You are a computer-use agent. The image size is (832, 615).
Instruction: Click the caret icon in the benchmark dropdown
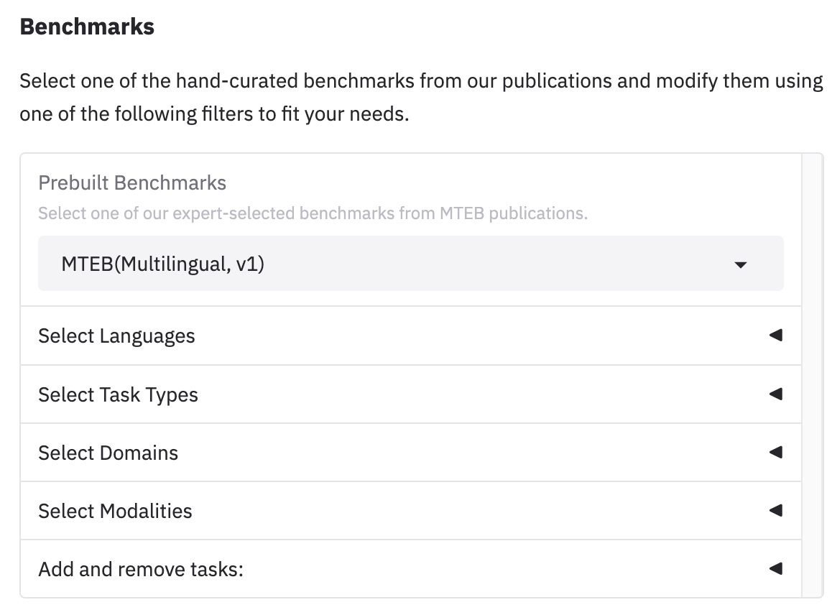(741, 264)
